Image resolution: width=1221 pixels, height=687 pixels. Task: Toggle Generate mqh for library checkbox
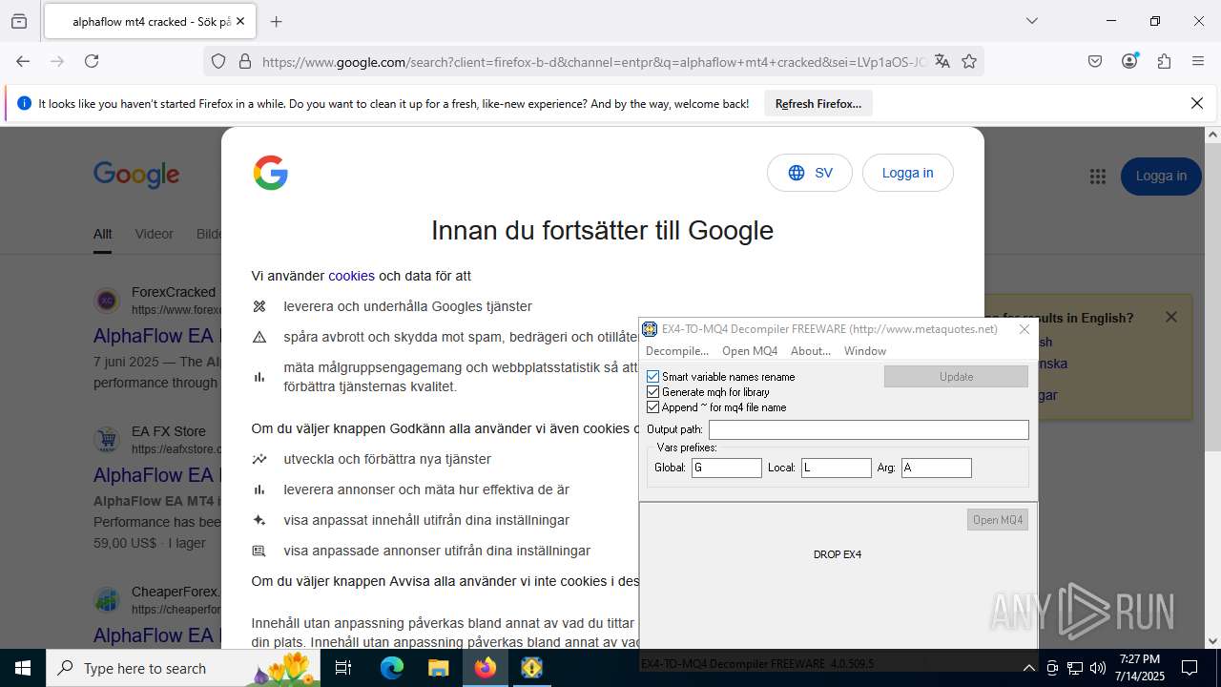click(x=653, y=392)
